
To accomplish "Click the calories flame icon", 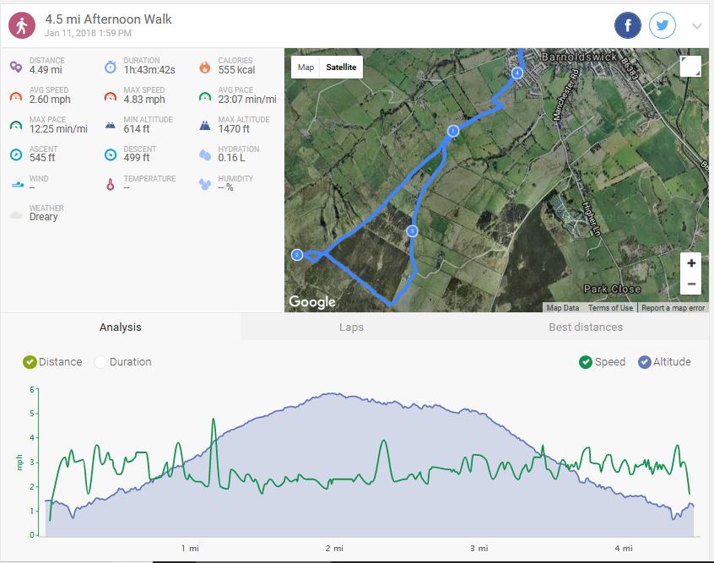I will pyautogui.click(x=204, y=67).
